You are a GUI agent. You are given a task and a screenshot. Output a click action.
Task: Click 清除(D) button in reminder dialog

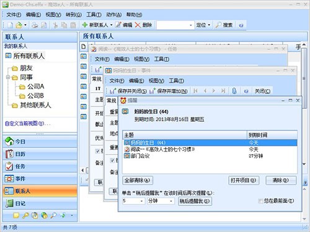tap(281, 181)
